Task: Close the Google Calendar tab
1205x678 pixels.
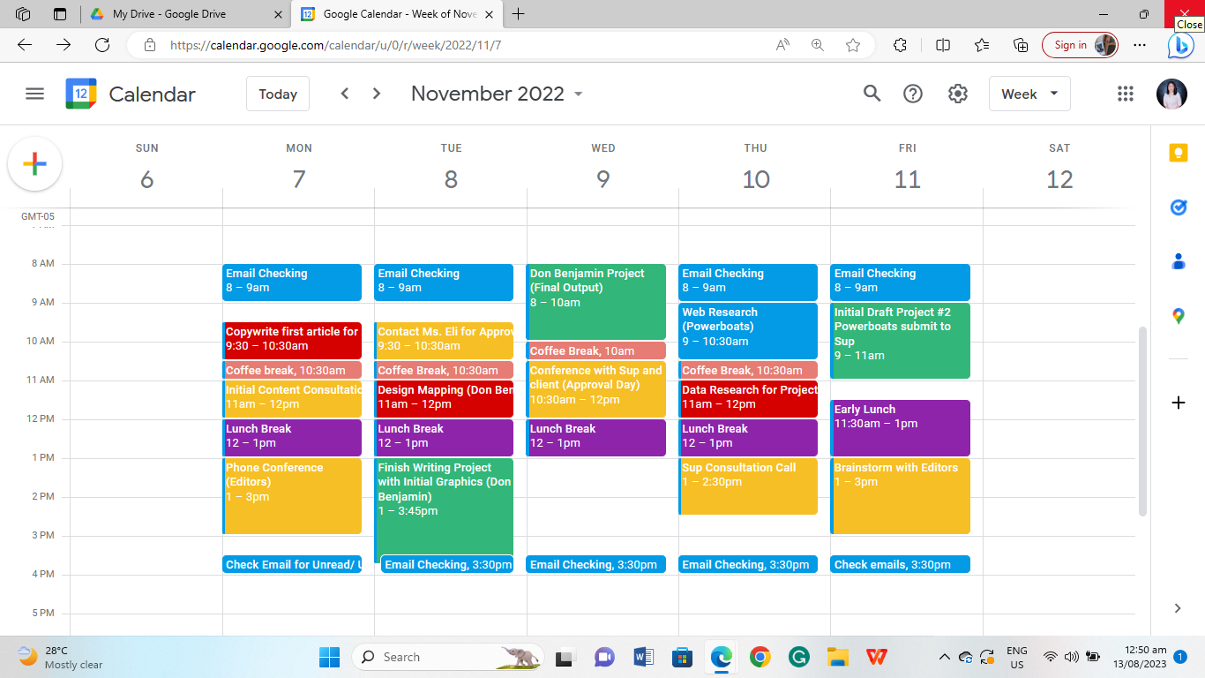Action: pyautogui.click(x=488, y=14)
